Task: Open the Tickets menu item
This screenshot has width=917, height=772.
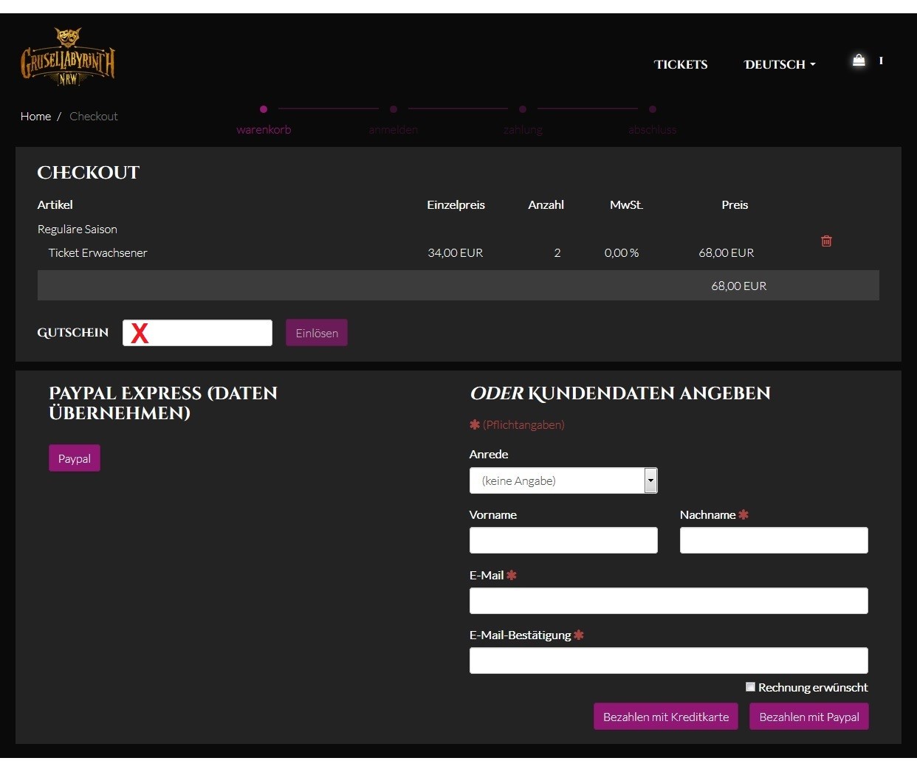Action: [x=681, y=64]
